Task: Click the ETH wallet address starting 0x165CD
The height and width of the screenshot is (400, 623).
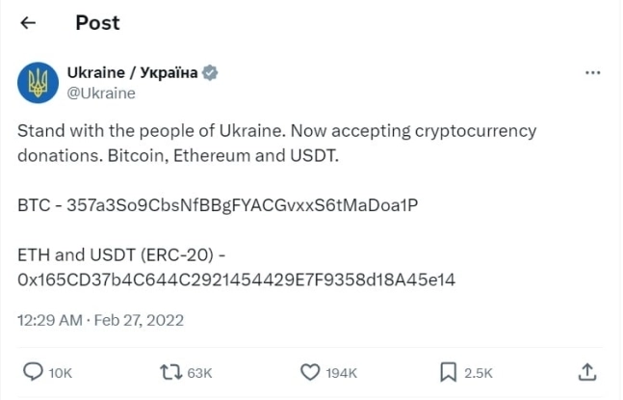Action: [x=236, y=280]
